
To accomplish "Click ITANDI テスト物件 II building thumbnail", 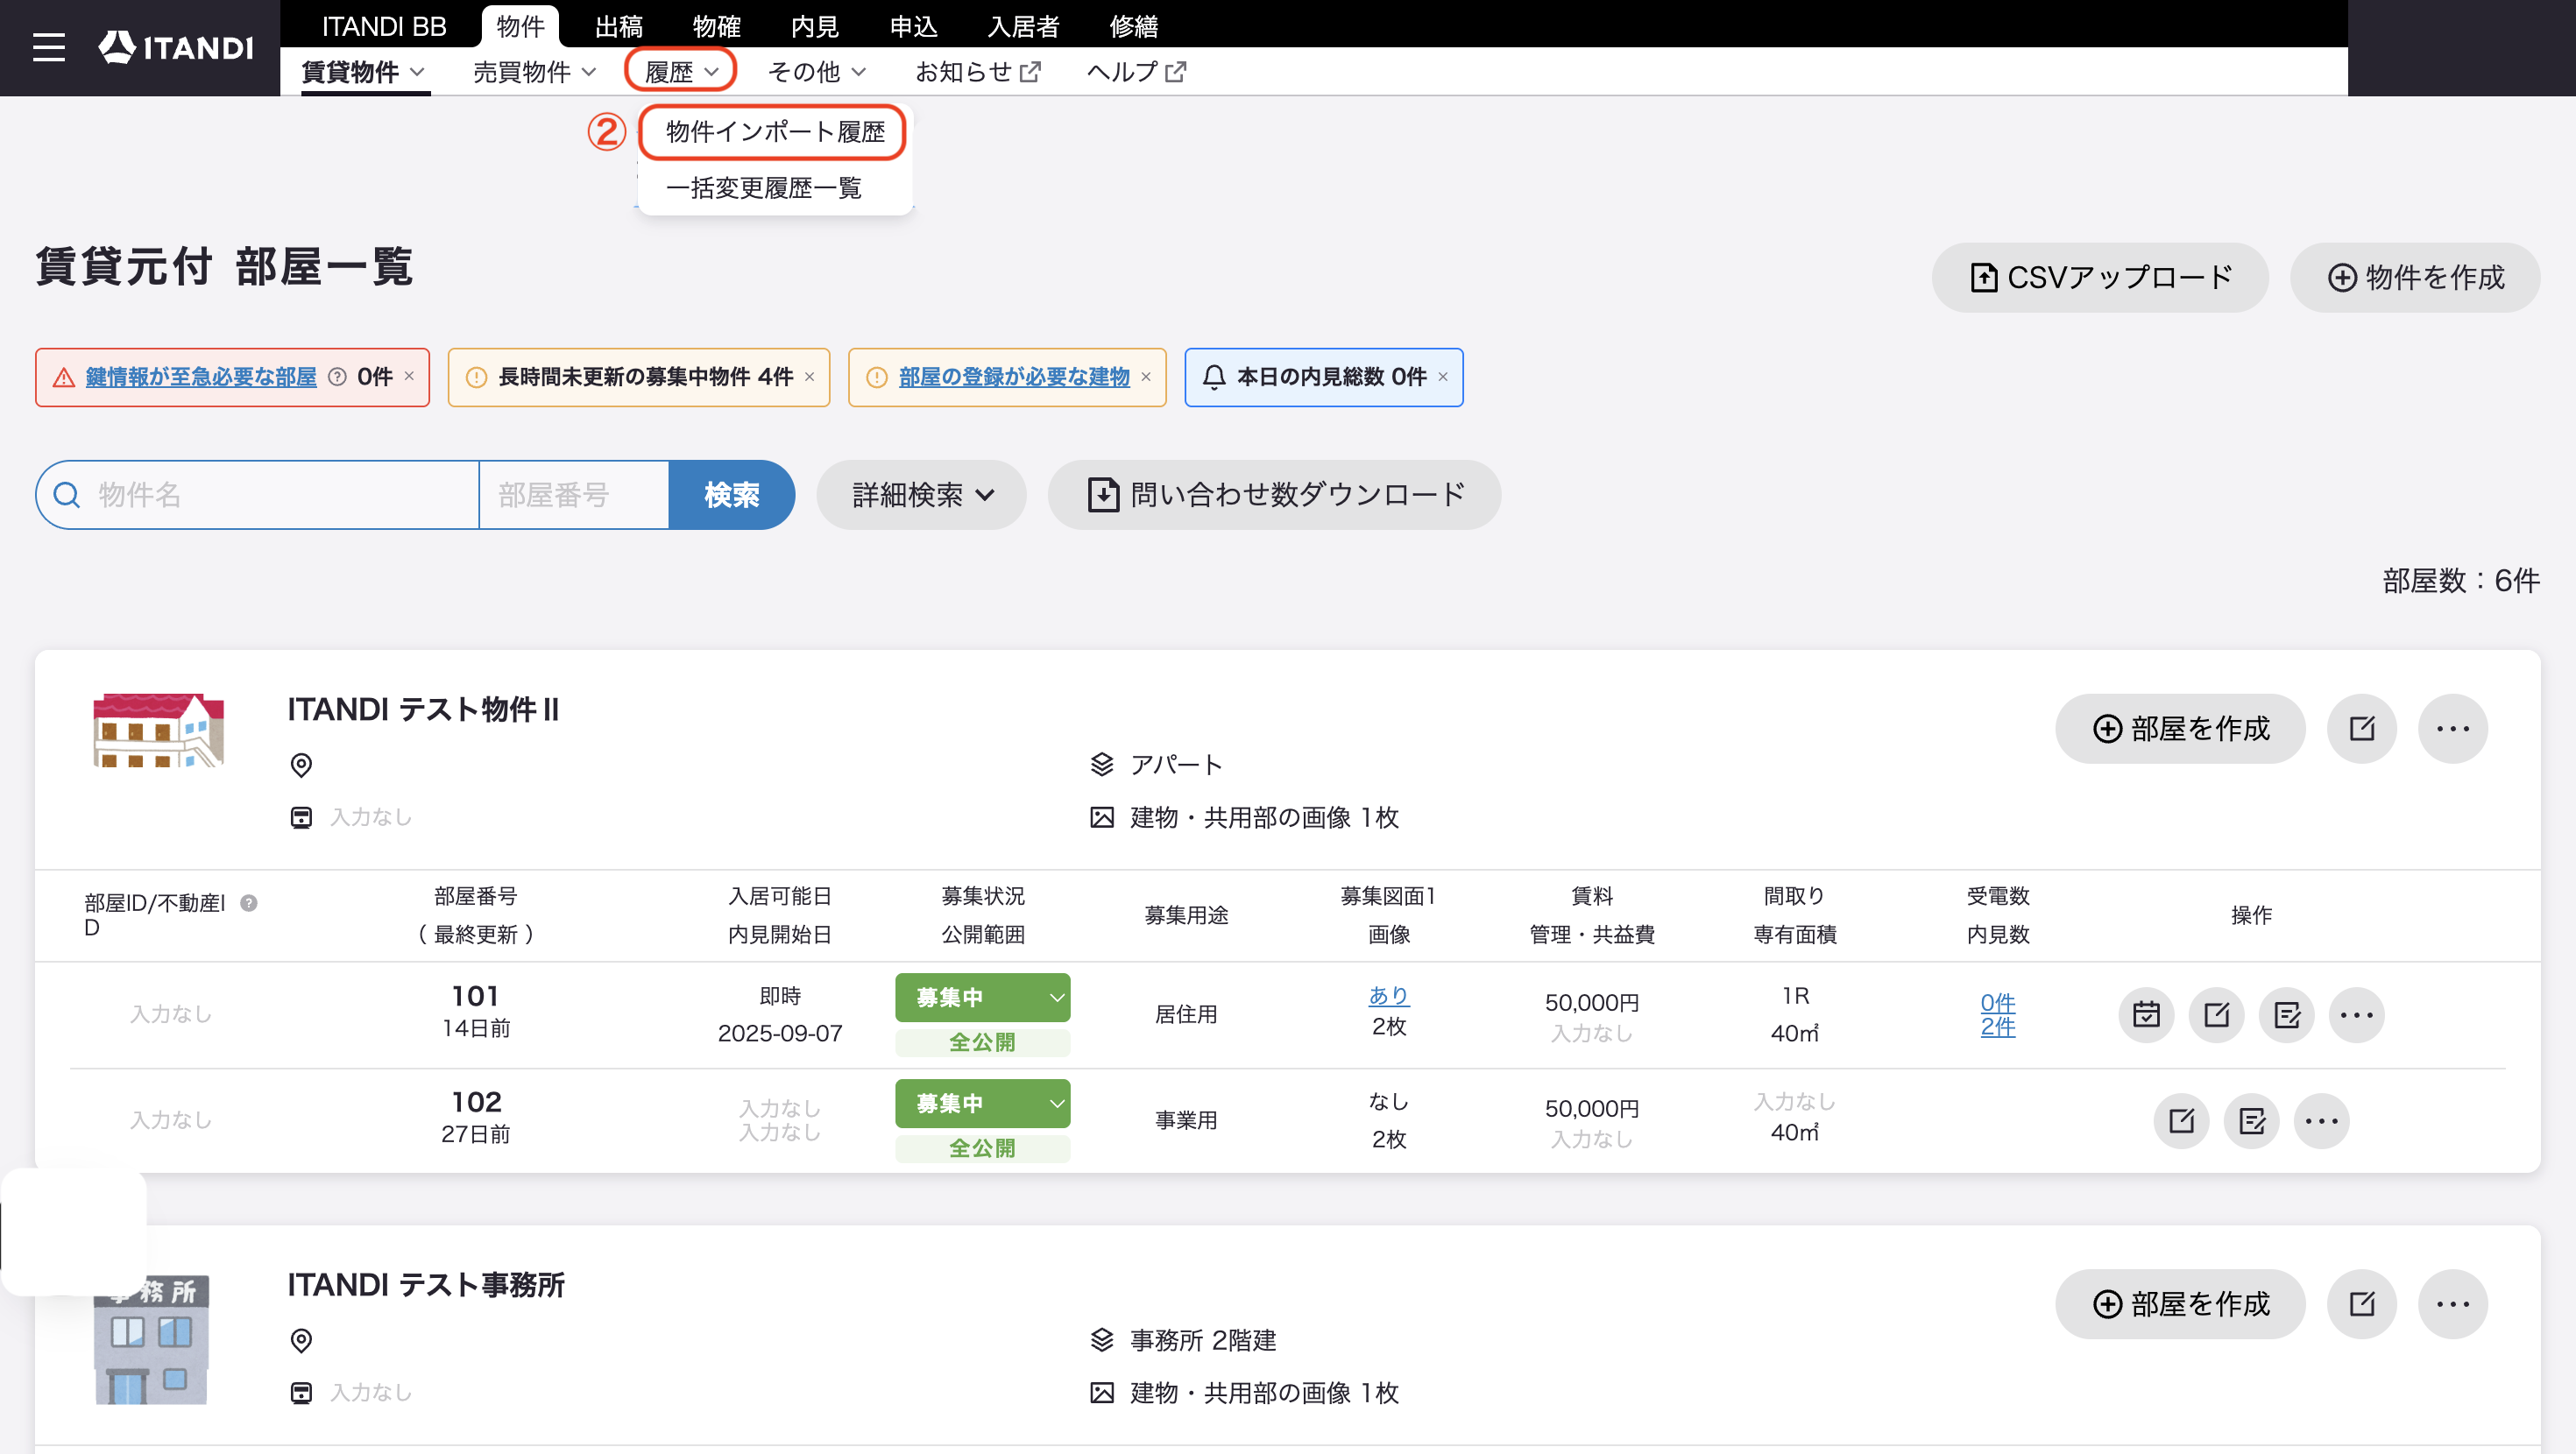I will [158, 730].
